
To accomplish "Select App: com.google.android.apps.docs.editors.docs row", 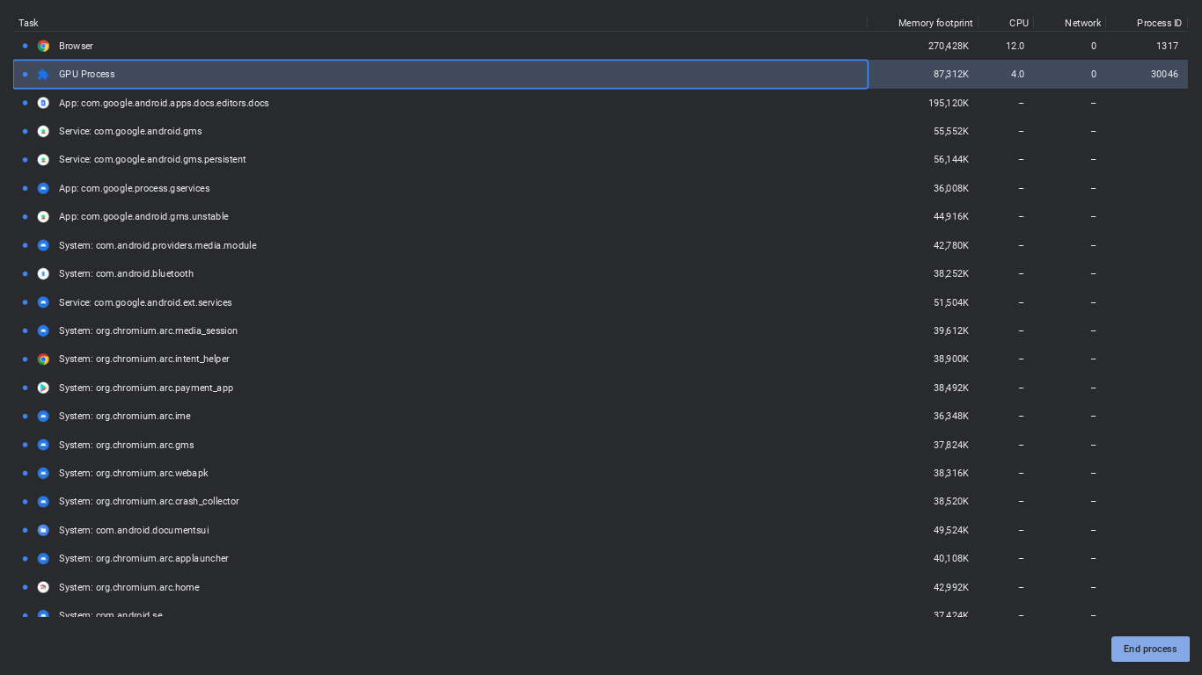I will click(x=600, y=103).
